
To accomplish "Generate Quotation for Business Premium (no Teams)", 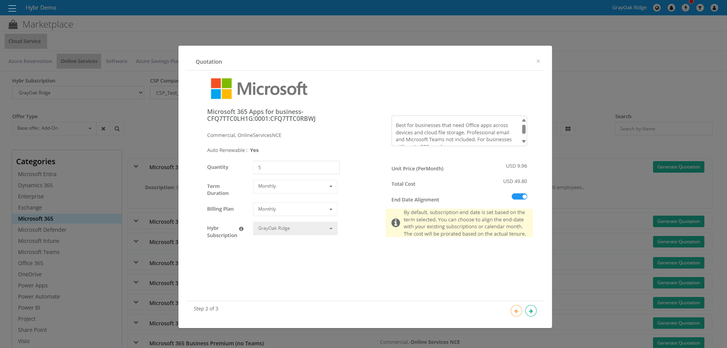I will pyautogui.click(x=678, y=343).
